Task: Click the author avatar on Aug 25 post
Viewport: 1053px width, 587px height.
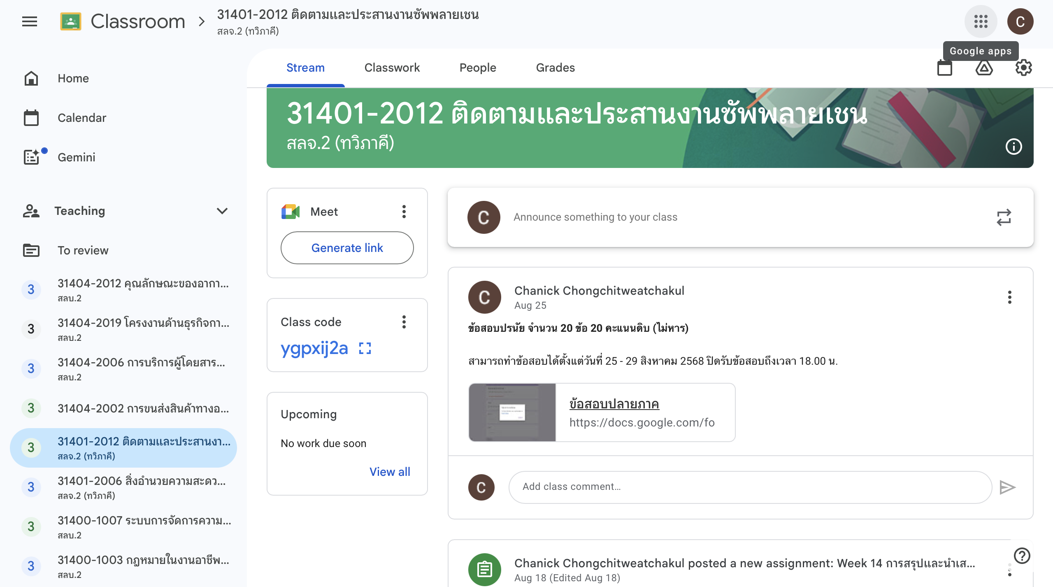Action: (x=484, y=297)
